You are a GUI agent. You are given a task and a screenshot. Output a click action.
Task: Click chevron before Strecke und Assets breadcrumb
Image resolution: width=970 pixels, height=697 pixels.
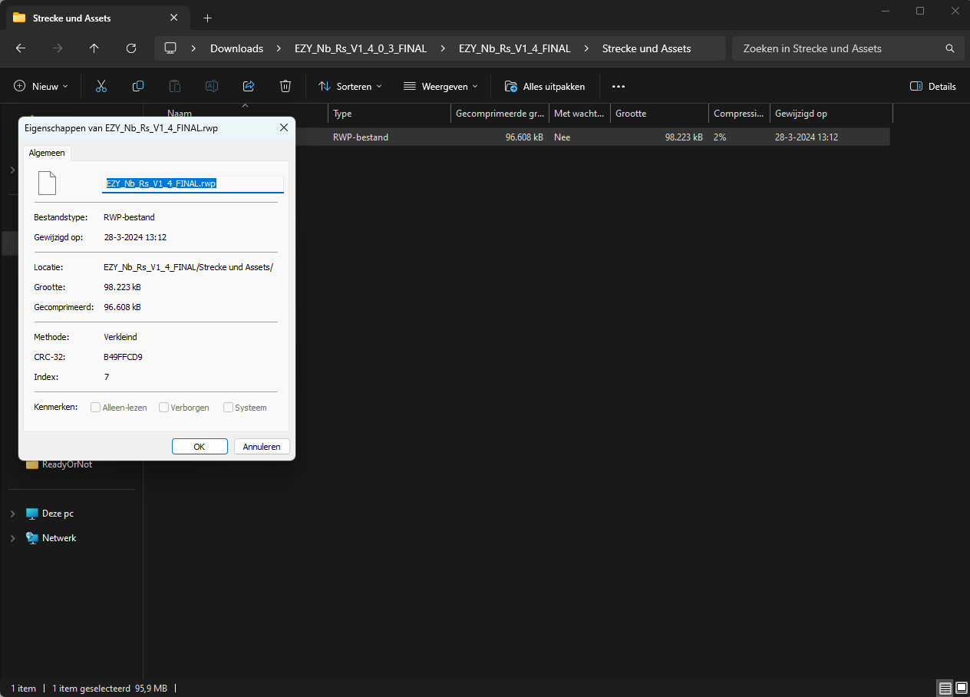586,48
